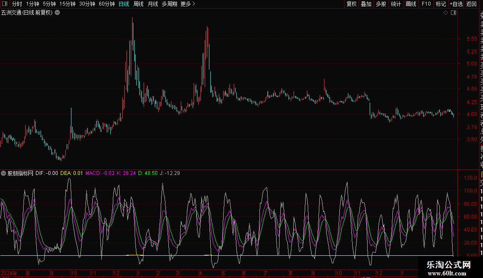The image size is (483, 278).
Task: Click the 3.50 price axis label
Action: coord(471,139)
